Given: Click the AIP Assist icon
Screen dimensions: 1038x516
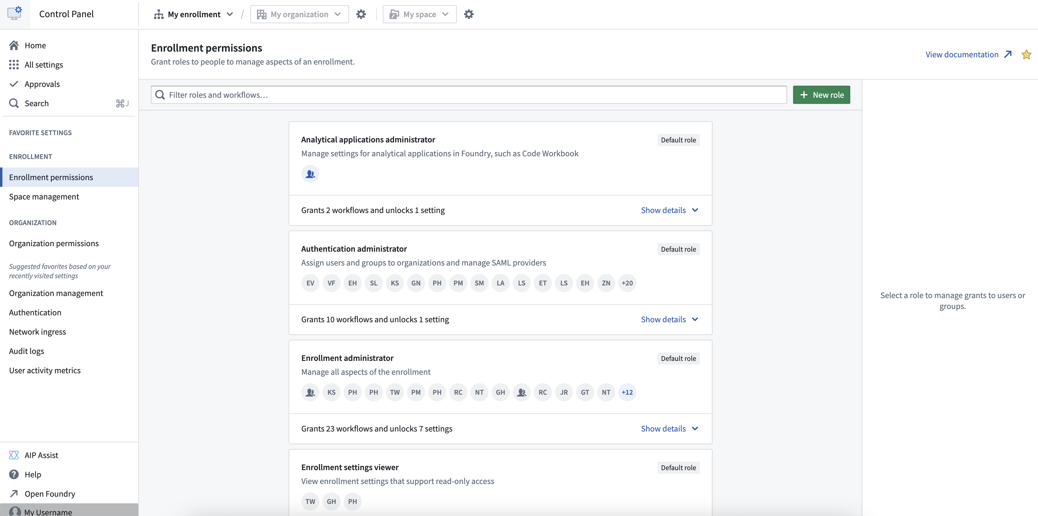Looking at the screenshot, I should coord(14,455).
